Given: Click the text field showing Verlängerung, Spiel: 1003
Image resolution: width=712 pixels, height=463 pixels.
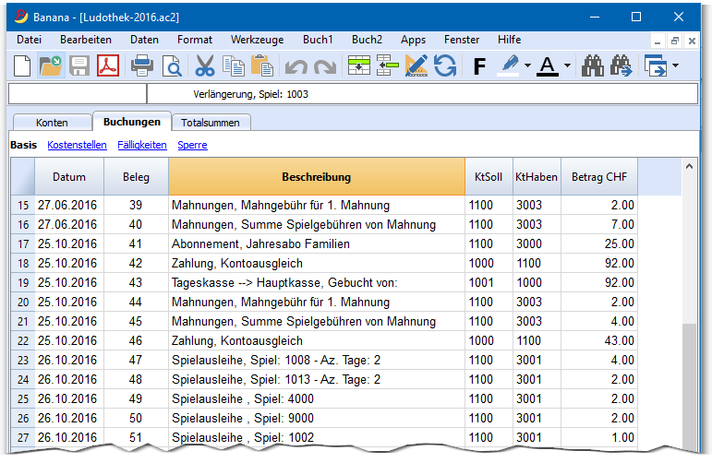Looking at the screenshot, I should (422, 94).
